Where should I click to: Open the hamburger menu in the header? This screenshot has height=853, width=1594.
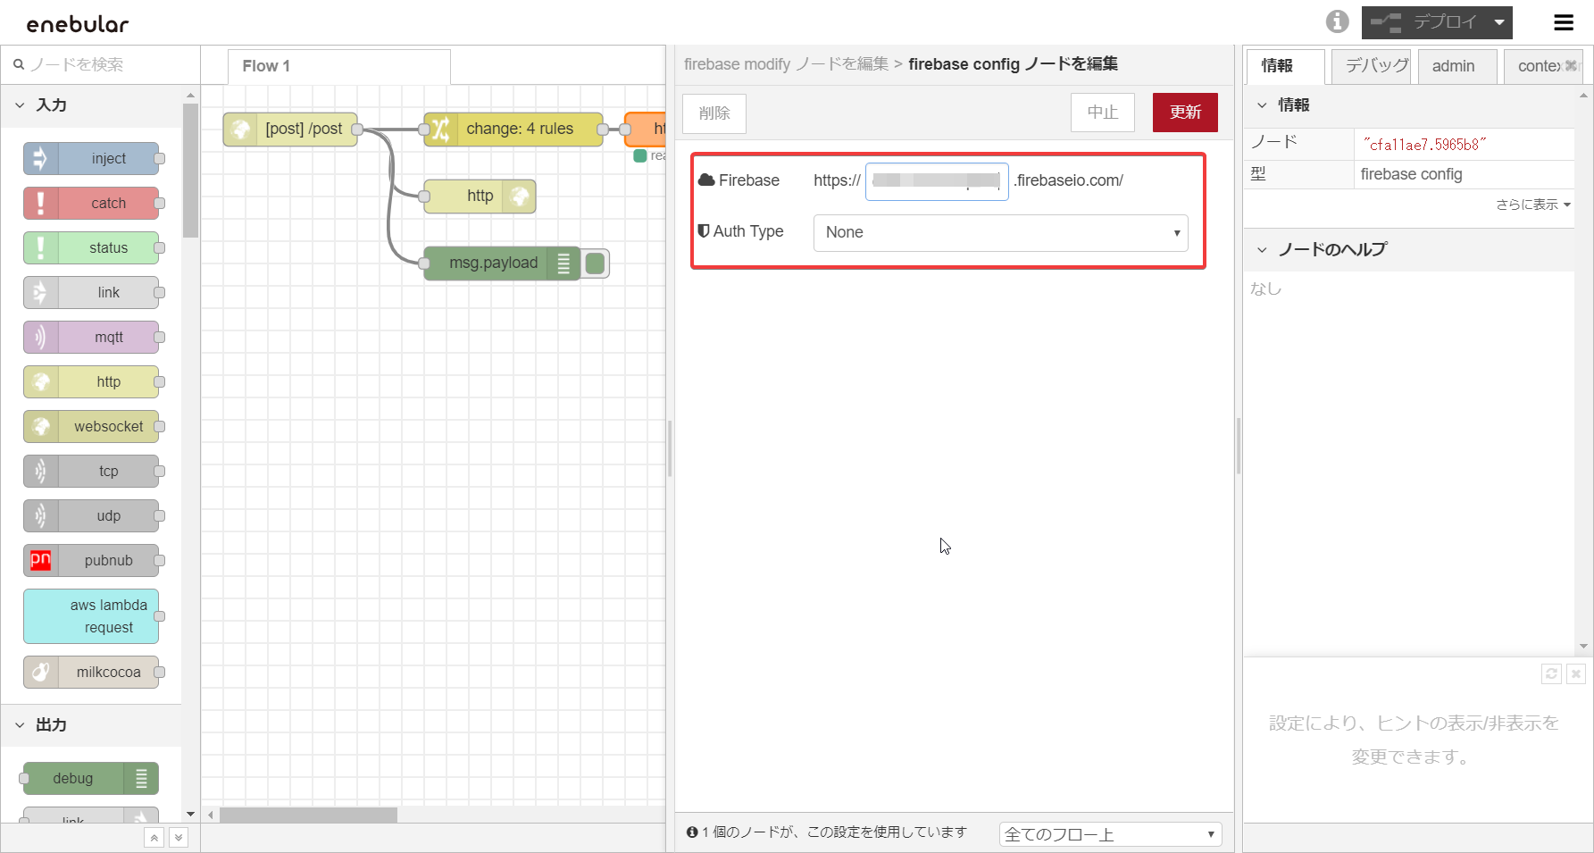tap(1564, 22)
